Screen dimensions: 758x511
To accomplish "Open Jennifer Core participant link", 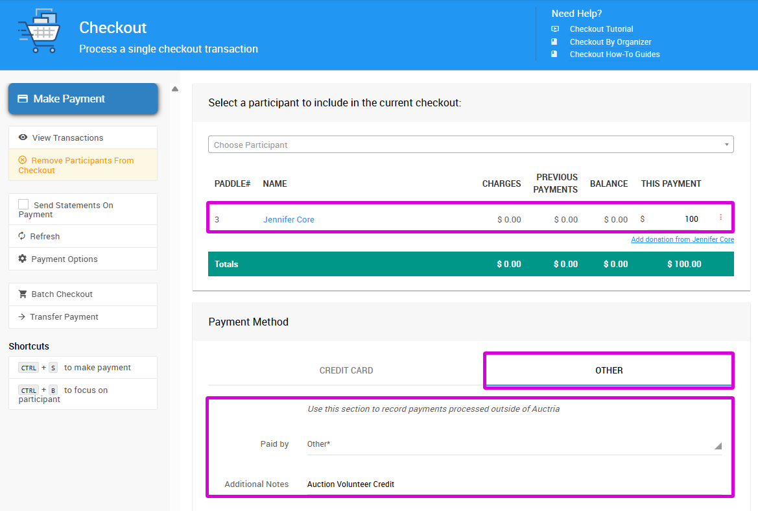I will [x=289, y=219].
